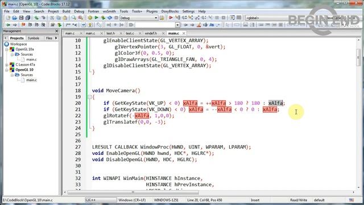Jump back with green left arrow
364x205 pixels.
(x=8, y=24)
